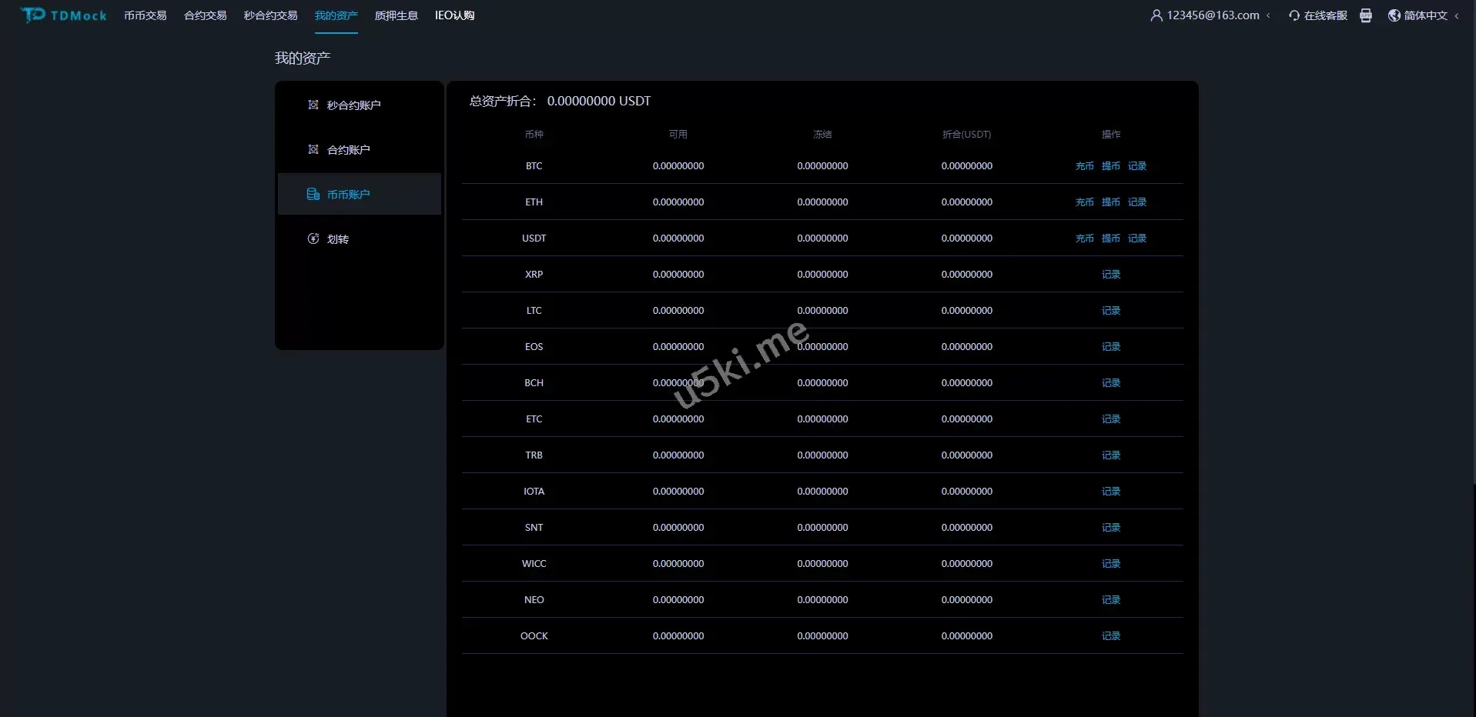
Task: Click the 秒合约账户 sidebar icon
Action: coord(313,105)
